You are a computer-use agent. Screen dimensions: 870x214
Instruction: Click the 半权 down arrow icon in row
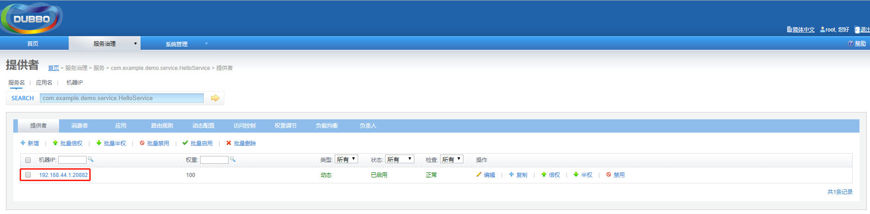pos(576,175)
